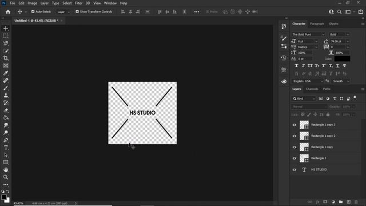The height and width of the screenshot is (206, 366).
Task: Click the text Color swatch
Action: 342,58
